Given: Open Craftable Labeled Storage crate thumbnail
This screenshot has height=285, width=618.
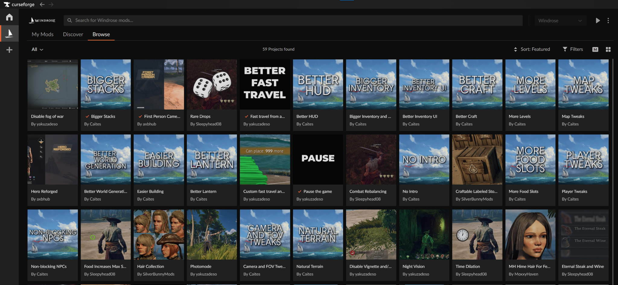Looking at the screenshot, I should (x=477, y=160).
